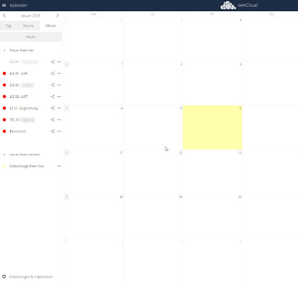Open more options for LG 32 blurred-name calendar
The height and width of the screenshot is (281, 298).
tap(59, 85)
